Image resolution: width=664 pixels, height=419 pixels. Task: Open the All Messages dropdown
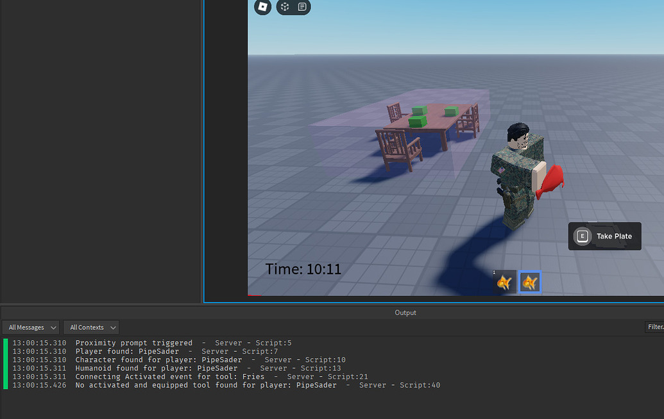[27, 327]
